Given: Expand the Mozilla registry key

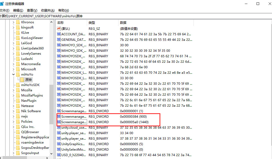Looking at the screenshot, I should pyautogui.click(x=13, y=90).
